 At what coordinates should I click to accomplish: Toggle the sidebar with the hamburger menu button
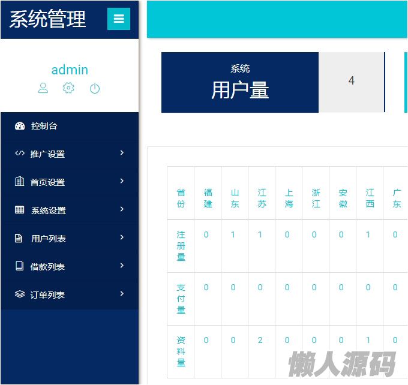[x=119, y=19]
